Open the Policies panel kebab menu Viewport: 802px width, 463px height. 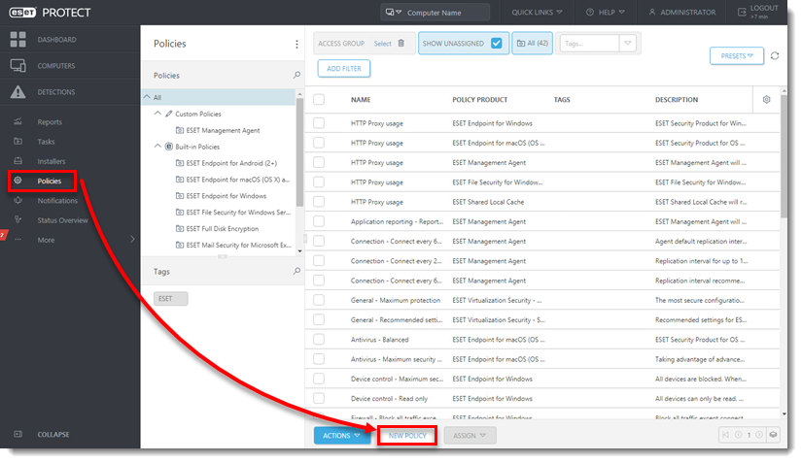pyautogui.click(x=296, y=44)
